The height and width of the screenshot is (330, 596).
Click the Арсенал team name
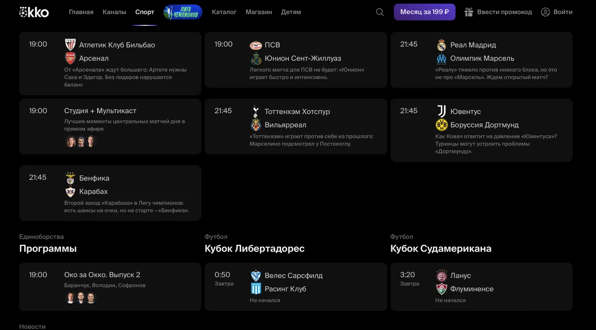pyautogui.click(x=94, y=58)
